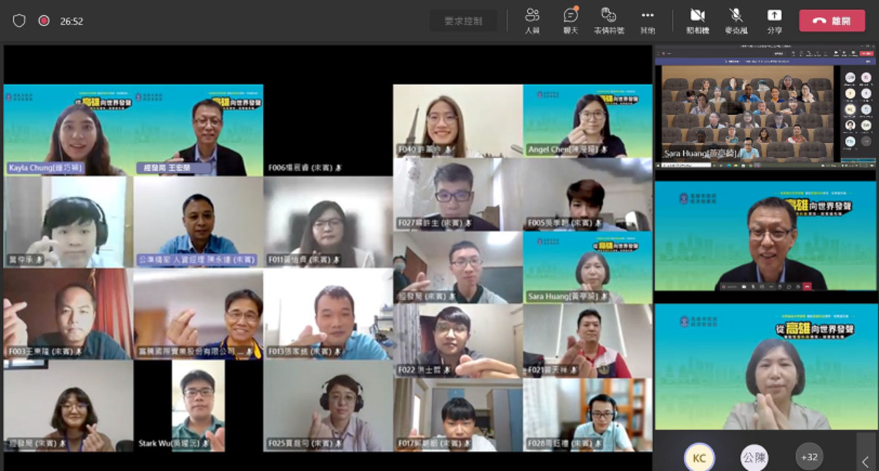Select the F003 guest video tile
879x471 pixels.
click(69, 314)
